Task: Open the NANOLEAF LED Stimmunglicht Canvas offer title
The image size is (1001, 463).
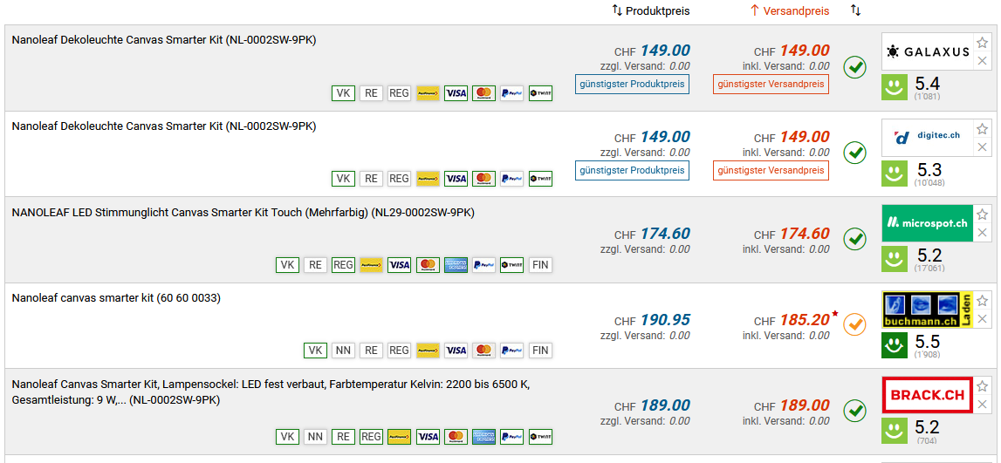Action: pyautogui.click(x=243, y=212)
